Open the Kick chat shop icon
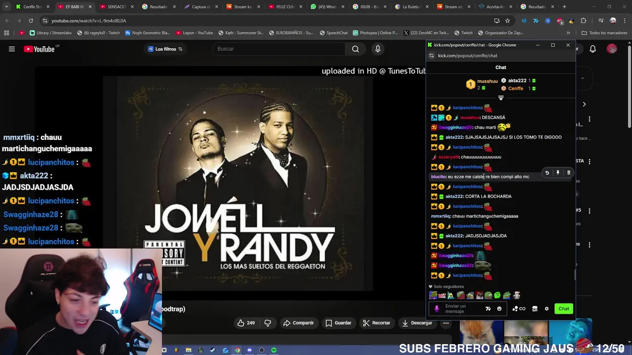Image resolution: width=632 pixels, height=355 pixels. click(x=535, y=309)
